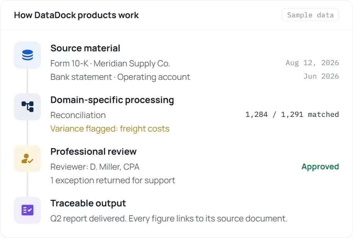Screen dimensions: 353x238
Task: Click the 'Jun 2026' date value
Action: click(321, 76)
